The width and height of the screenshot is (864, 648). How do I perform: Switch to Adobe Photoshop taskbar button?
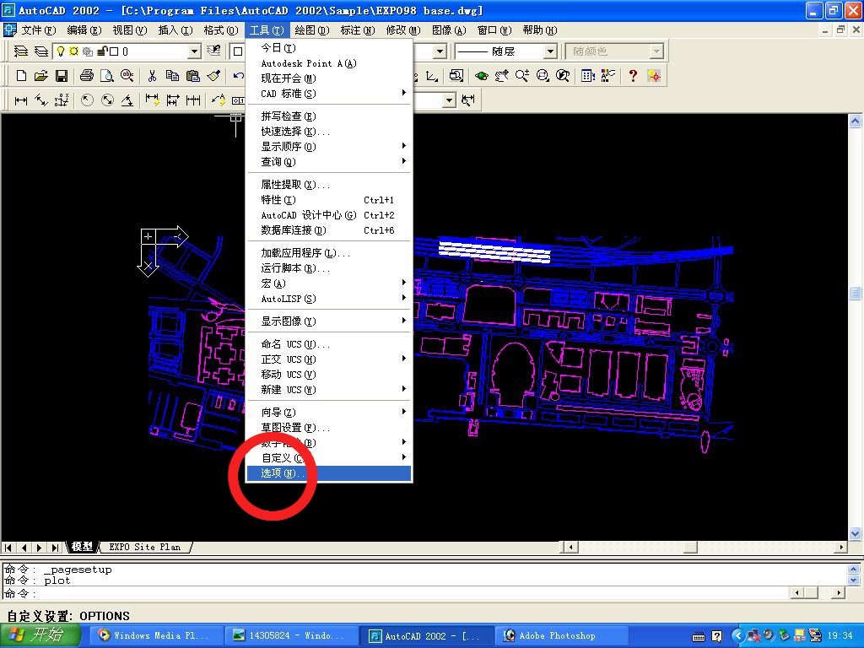[x=560, y=636]
